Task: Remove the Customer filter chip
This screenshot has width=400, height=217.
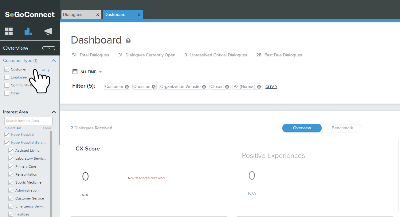Action: tap(127, 87)
